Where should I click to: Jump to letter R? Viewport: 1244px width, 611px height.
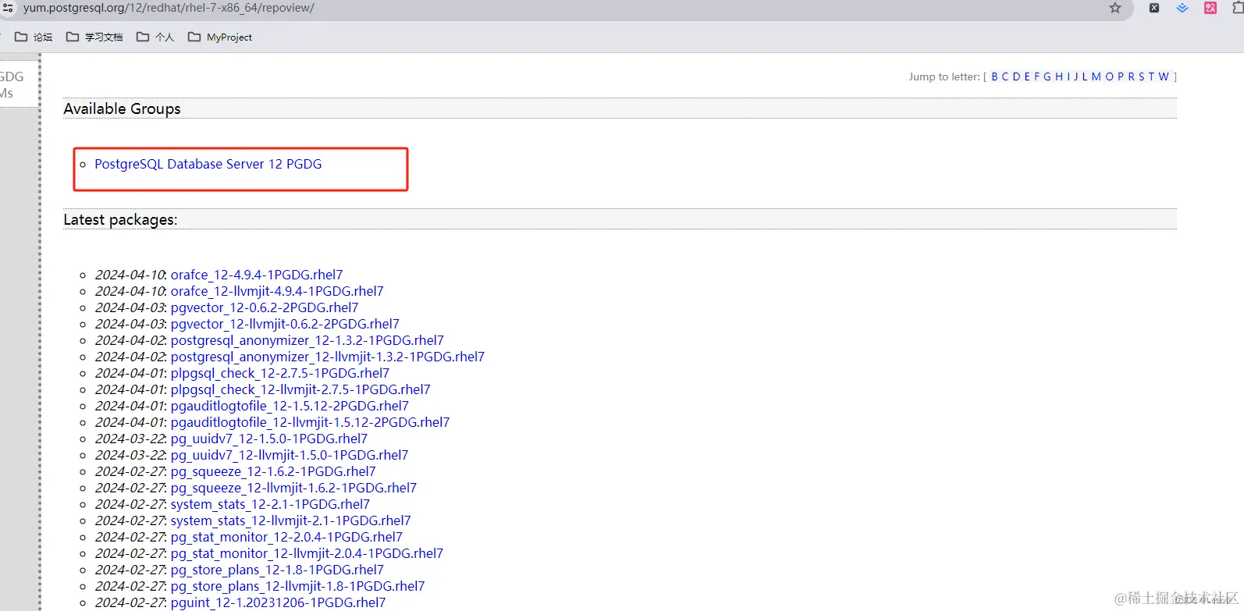coord(1131,76)
